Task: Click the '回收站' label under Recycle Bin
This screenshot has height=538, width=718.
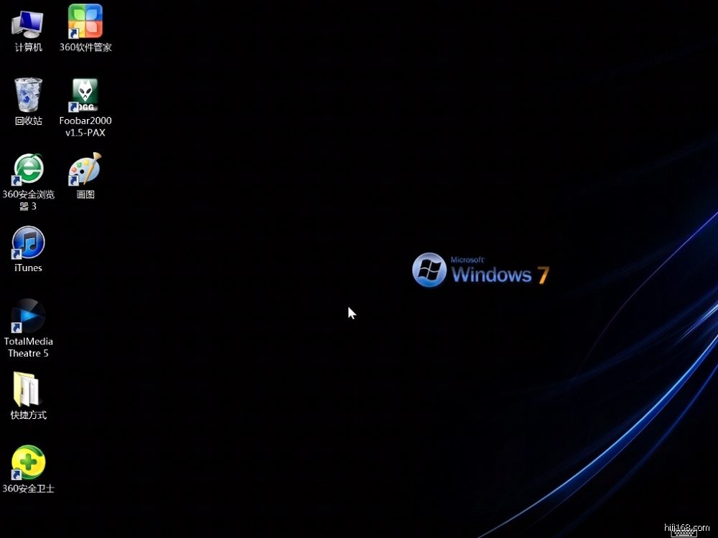Action: [x=28, y=121]
